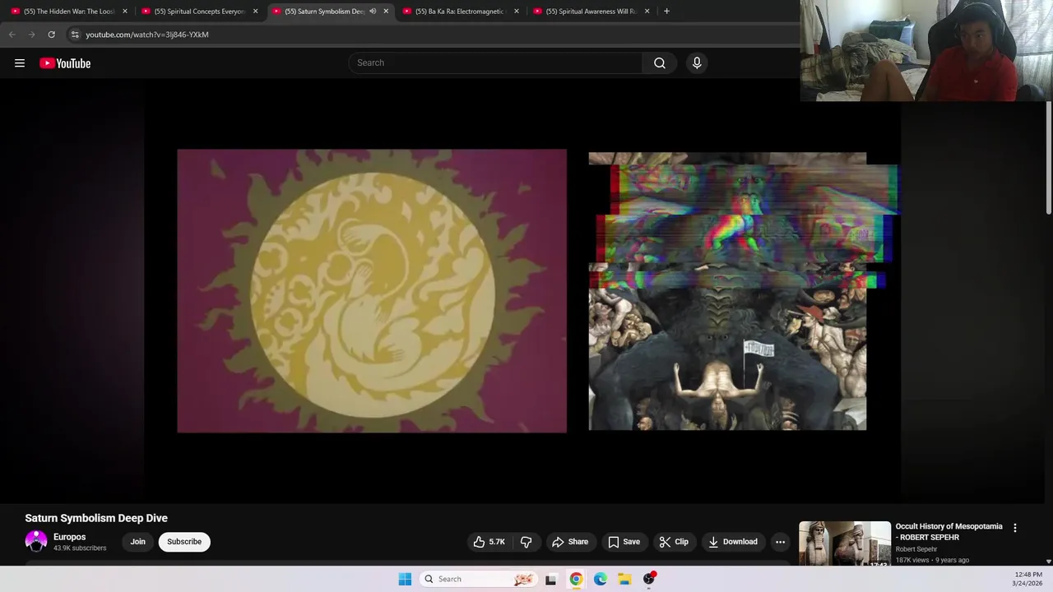Dislike the video with the thumbs-down icon
Viewport: 1053px width, 592px height.
tap(526, 542)
